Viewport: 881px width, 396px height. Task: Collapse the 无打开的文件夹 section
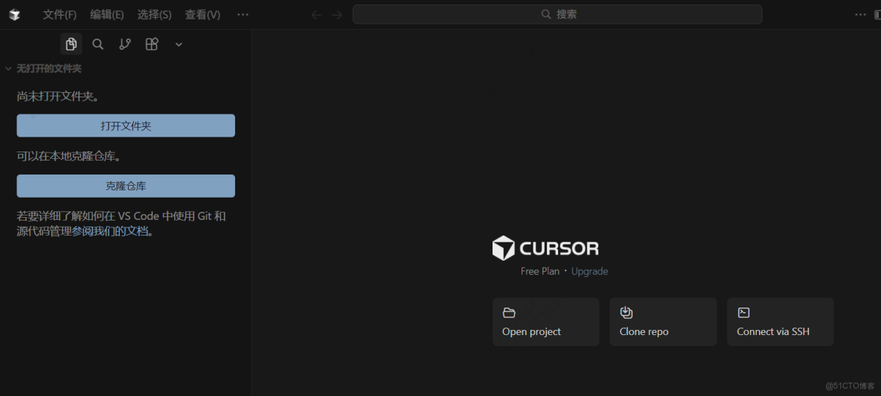(8, 68)
